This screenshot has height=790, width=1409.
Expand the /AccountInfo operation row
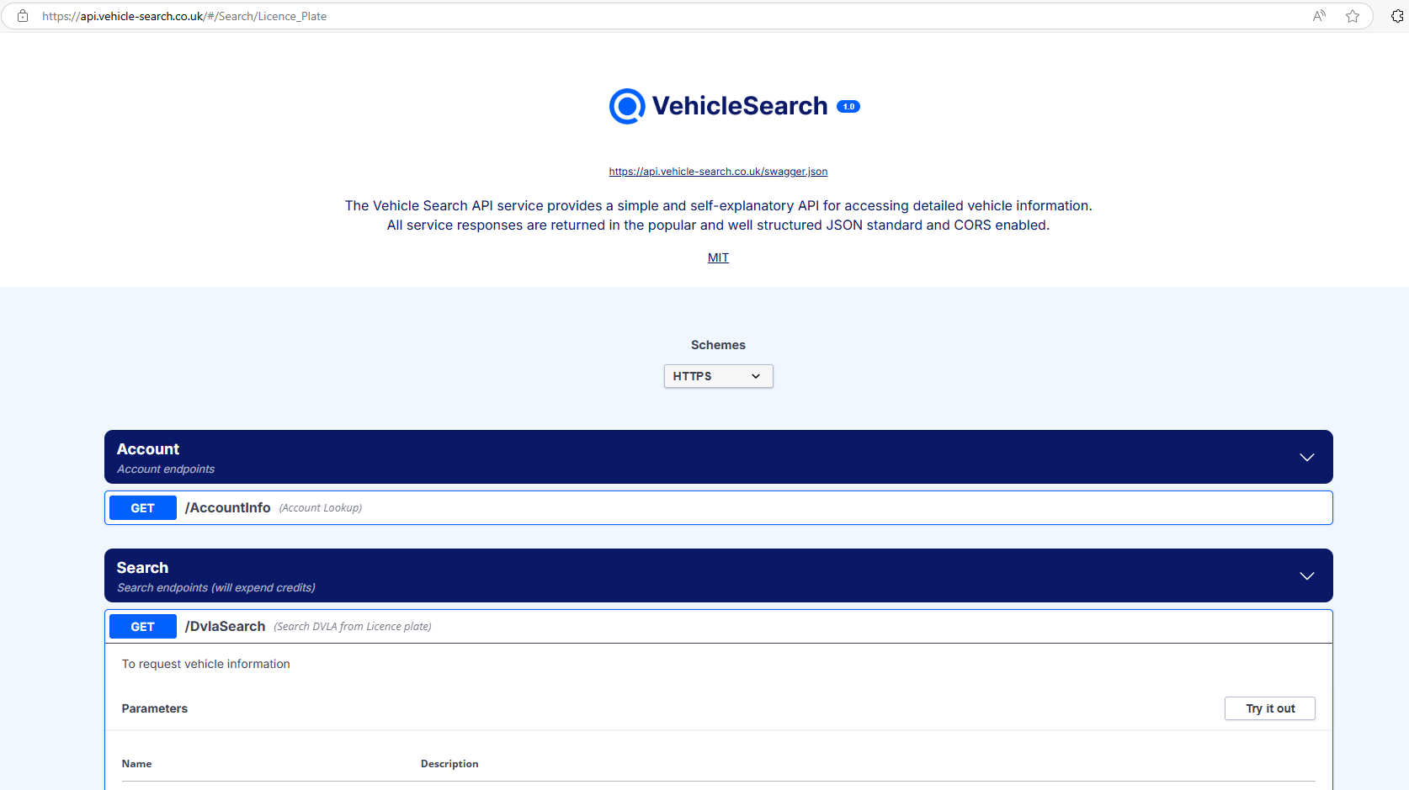pos(227,507)
